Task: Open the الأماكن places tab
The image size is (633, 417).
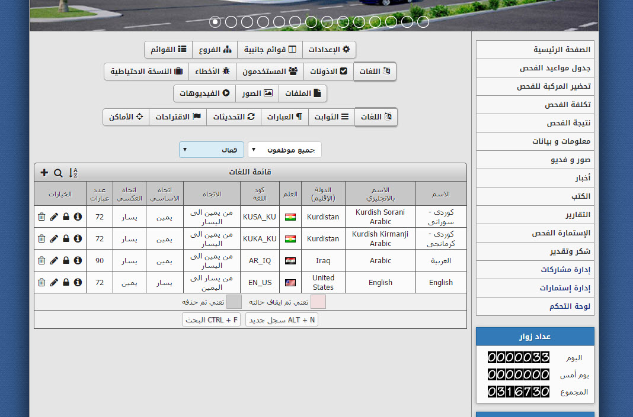Action: coord(126,117)
